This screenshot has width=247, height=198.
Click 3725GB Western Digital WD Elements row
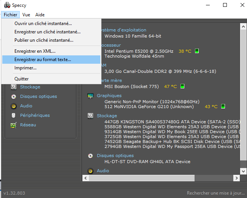[172, 137]
